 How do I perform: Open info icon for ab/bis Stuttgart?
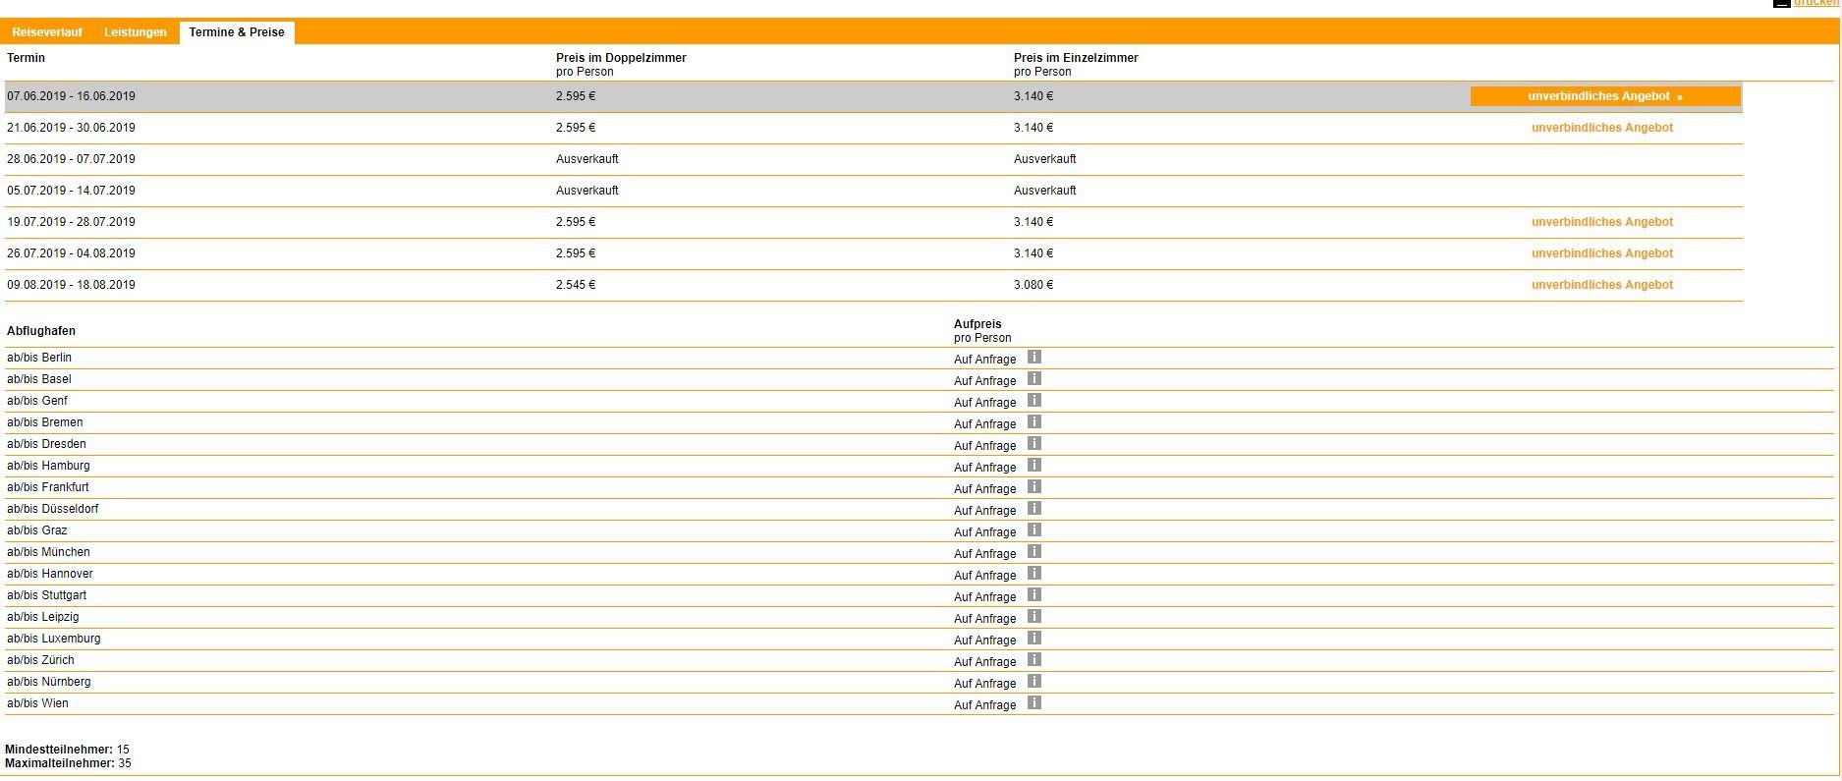point(1033,594)
